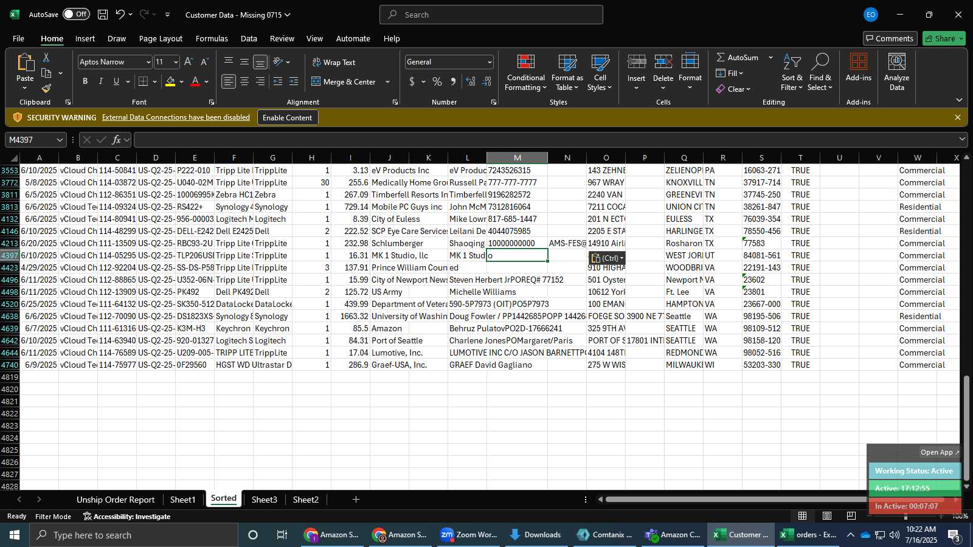This screenshot has width=973, height=547.
Task: Open font name dropdown Aptos Narrow
Action: point(148,62)
